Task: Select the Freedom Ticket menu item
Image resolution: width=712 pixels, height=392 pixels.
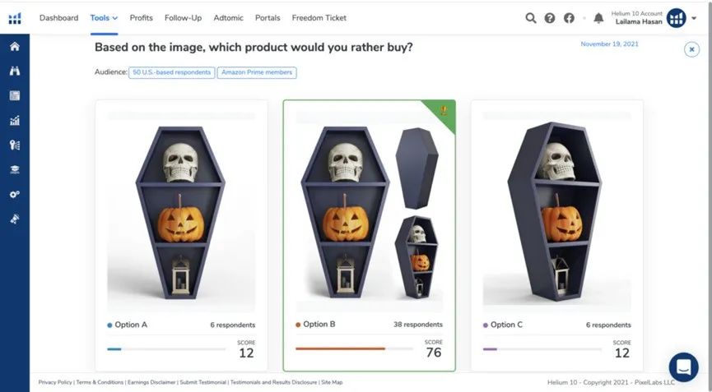Action: pos(319,18)
